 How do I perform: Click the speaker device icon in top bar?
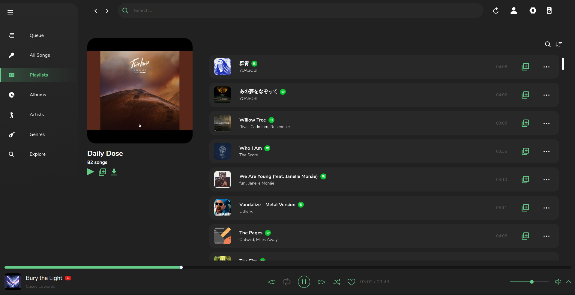point(549,11)
